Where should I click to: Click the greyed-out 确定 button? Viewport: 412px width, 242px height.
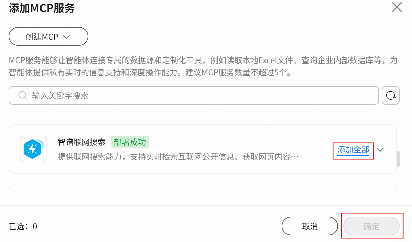[372, 226]
